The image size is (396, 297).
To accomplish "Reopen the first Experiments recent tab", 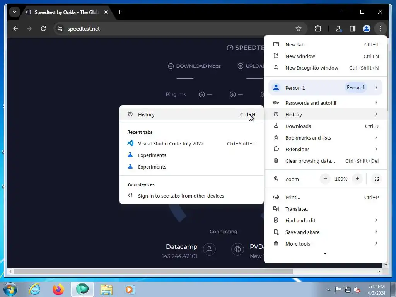I will click(191, 155).
